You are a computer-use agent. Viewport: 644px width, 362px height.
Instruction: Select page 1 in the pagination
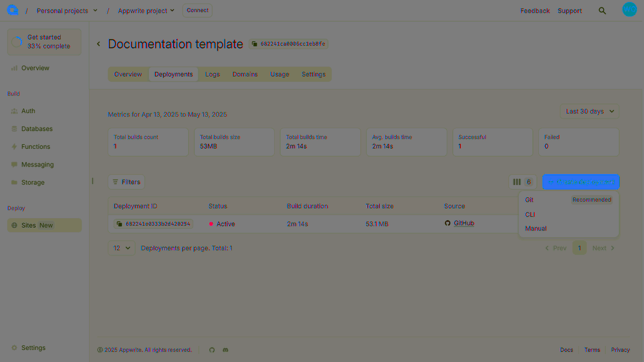point(579,247)
